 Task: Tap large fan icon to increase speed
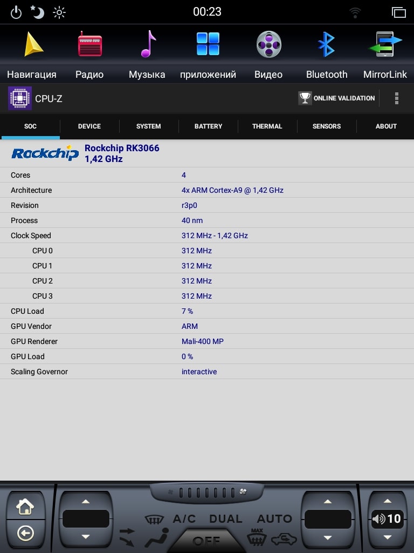(243, 491)
